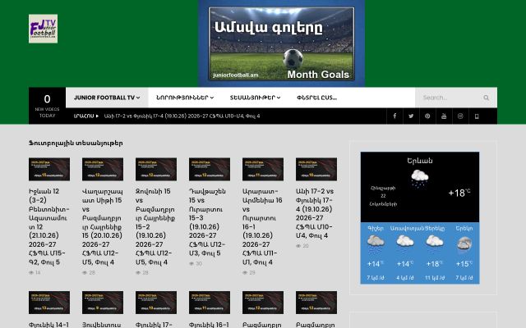Open the YouTube social link
526x328 pixels.
coord(444,116)
